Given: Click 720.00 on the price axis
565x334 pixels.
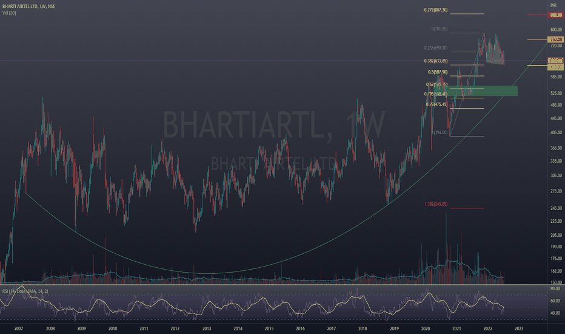Looking at the screenshot, I should [556, 46].
